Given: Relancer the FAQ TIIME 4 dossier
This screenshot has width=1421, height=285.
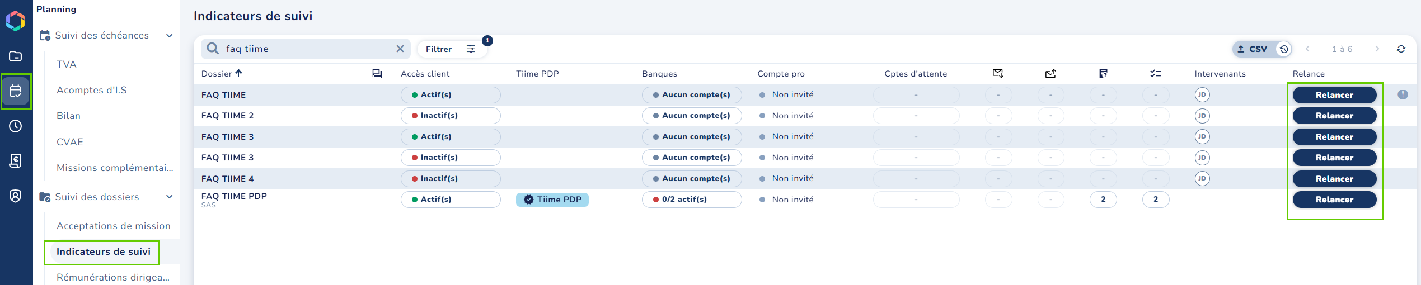Looking at the screenshot, I should pos(1334,179).
